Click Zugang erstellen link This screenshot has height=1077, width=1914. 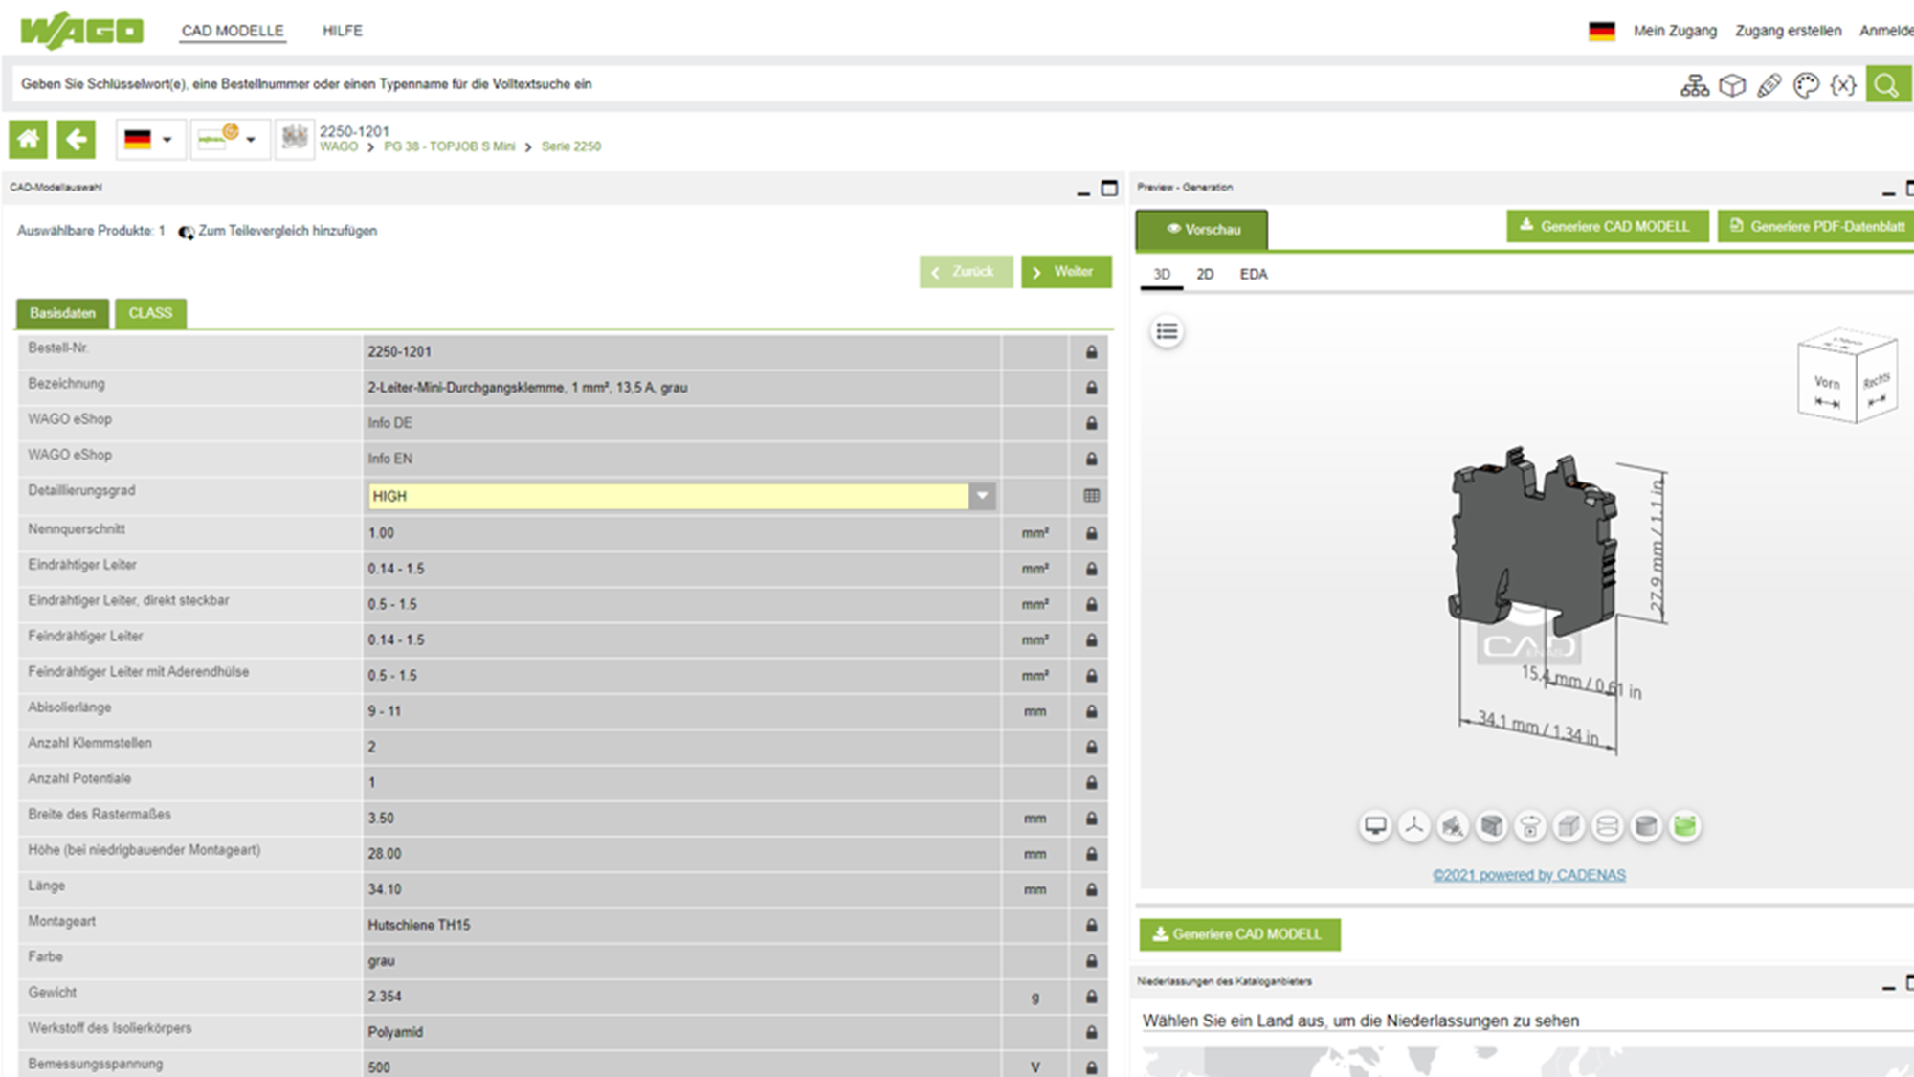coord(1788,31)
